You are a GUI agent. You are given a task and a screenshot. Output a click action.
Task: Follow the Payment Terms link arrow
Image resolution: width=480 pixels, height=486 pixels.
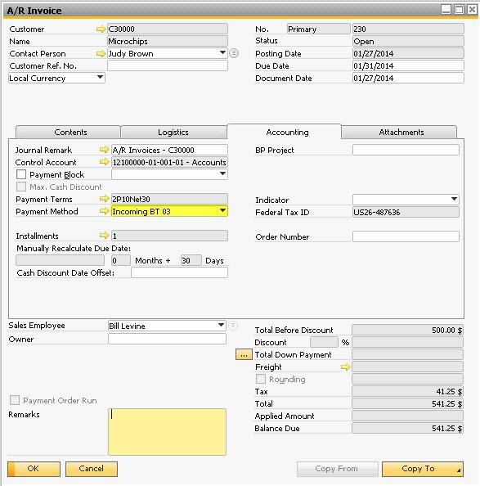[x=104, y=199]
